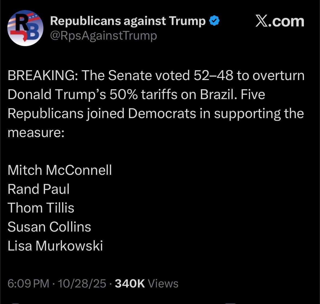This screenshot has height=304, width=320.
Task: Click the 6:09 PM timestamp
Action: click(28, 283)
